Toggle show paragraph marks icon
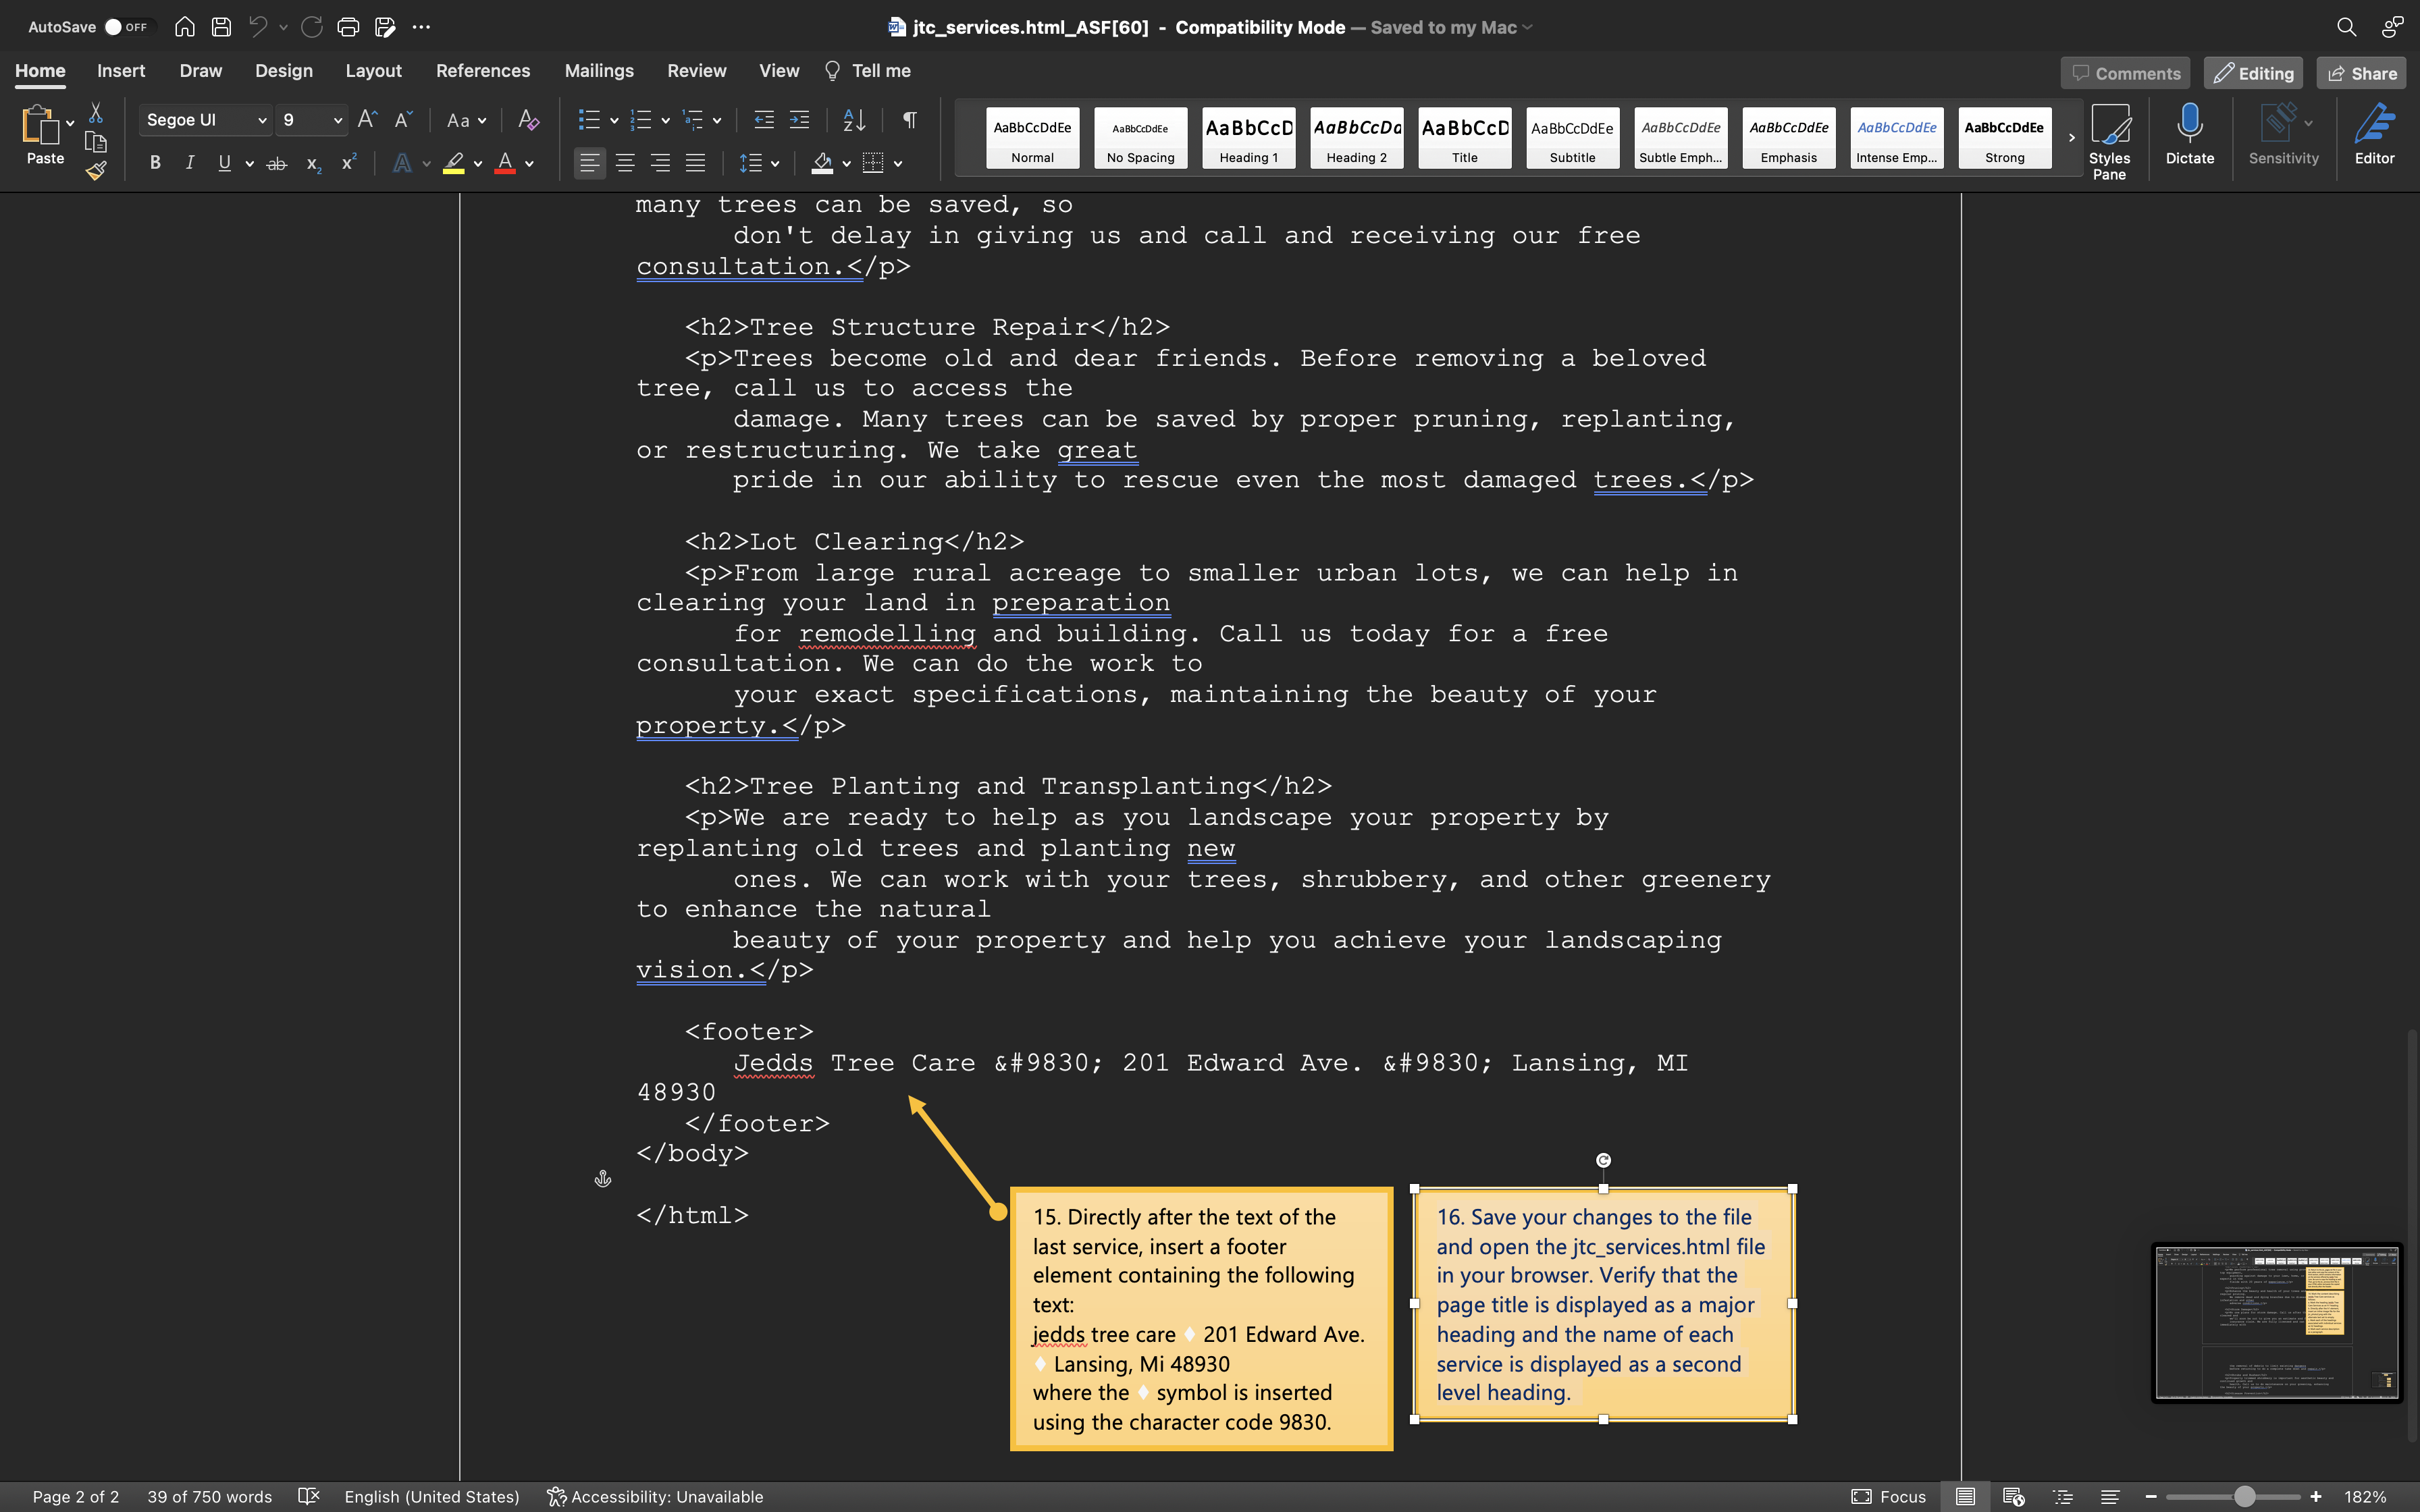Viewport: 2420px width, 1512px height. coord(909,120)
